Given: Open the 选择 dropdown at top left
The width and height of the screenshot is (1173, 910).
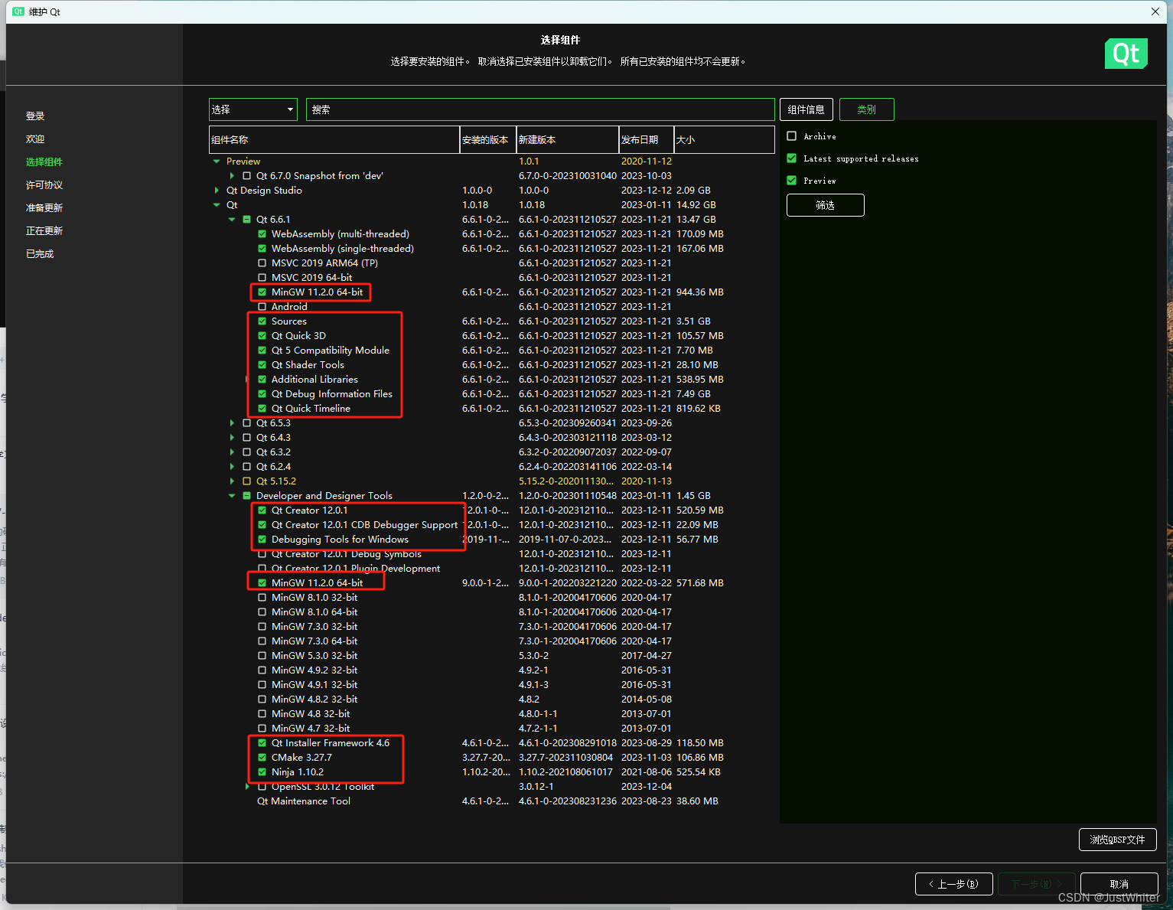Looking at the screenshot, I should [253, 109].
